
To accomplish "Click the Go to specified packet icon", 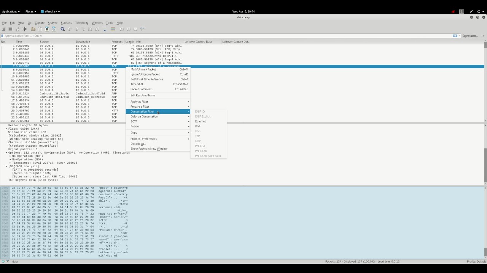I will tap(83, 29).
